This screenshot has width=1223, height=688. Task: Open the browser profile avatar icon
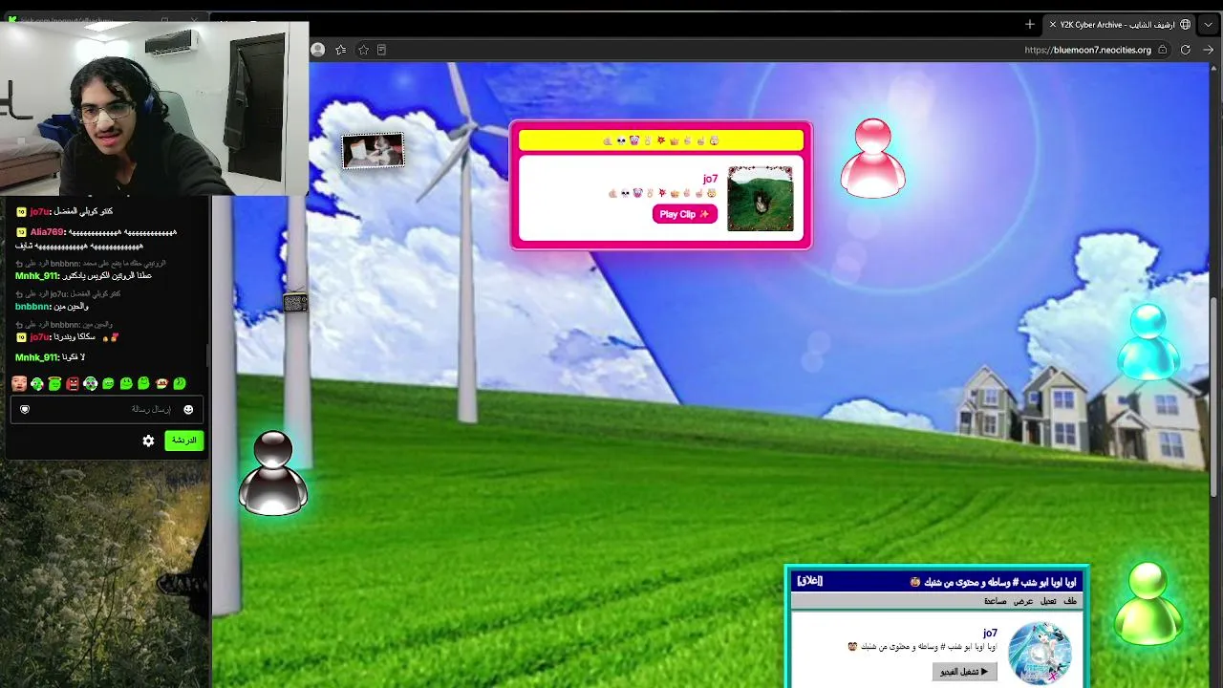point(318,50)
